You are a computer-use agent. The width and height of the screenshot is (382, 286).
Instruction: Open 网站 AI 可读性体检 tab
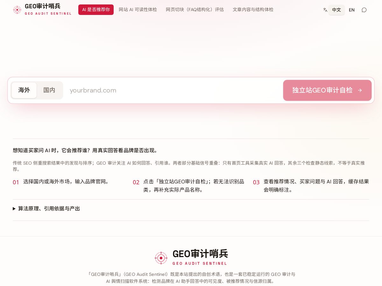(138, 10)
